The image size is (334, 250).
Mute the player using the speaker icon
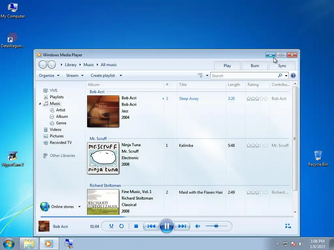pos(197,226)
